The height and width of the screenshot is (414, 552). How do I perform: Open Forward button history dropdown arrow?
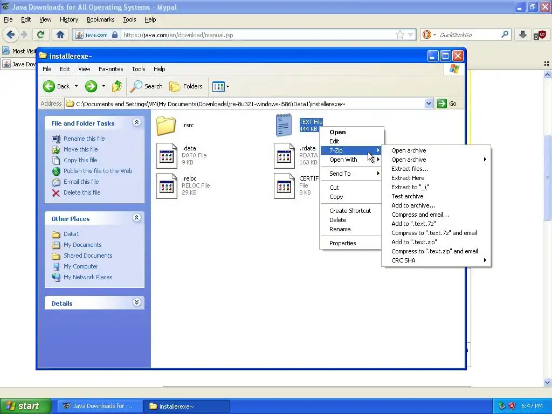pos(103,86)
